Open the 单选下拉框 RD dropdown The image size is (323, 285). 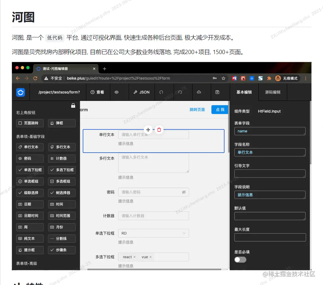tap(154, 233)
